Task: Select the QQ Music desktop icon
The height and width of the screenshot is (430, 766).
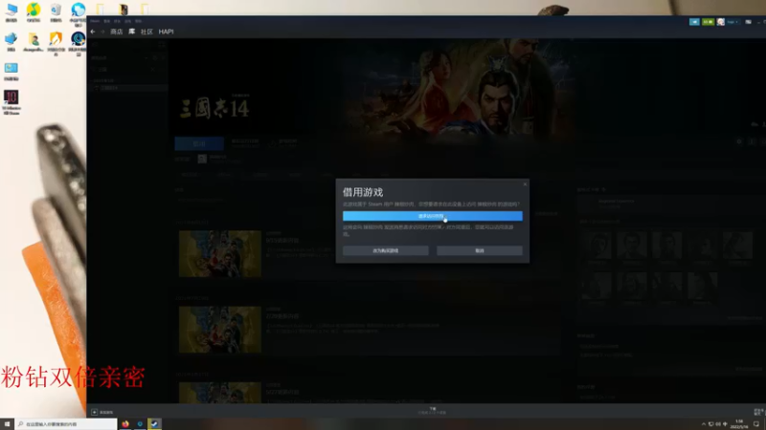Action: click(34, 12)
